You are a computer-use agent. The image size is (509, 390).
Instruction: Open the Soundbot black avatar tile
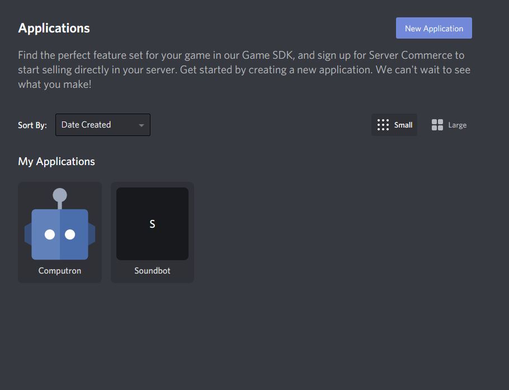(x=152, y=224)
